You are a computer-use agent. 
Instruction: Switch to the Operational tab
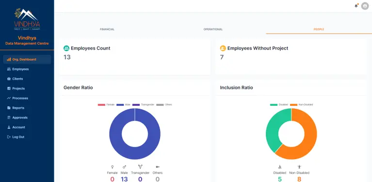coord(213,30)
